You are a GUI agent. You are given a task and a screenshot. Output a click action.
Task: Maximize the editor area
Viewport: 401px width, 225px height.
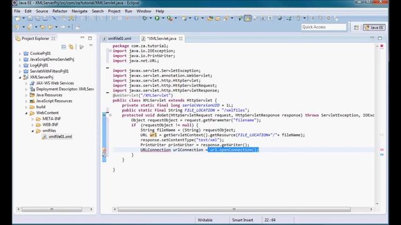[x=380, y=38]
